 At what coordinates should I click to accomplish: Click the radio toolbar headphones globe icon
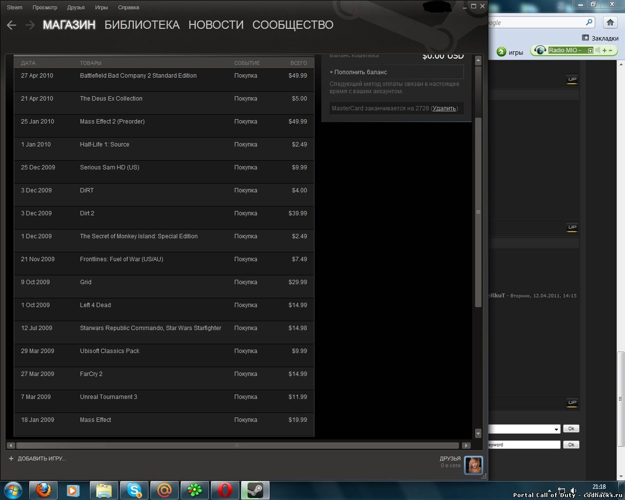(x=540, y=50)
